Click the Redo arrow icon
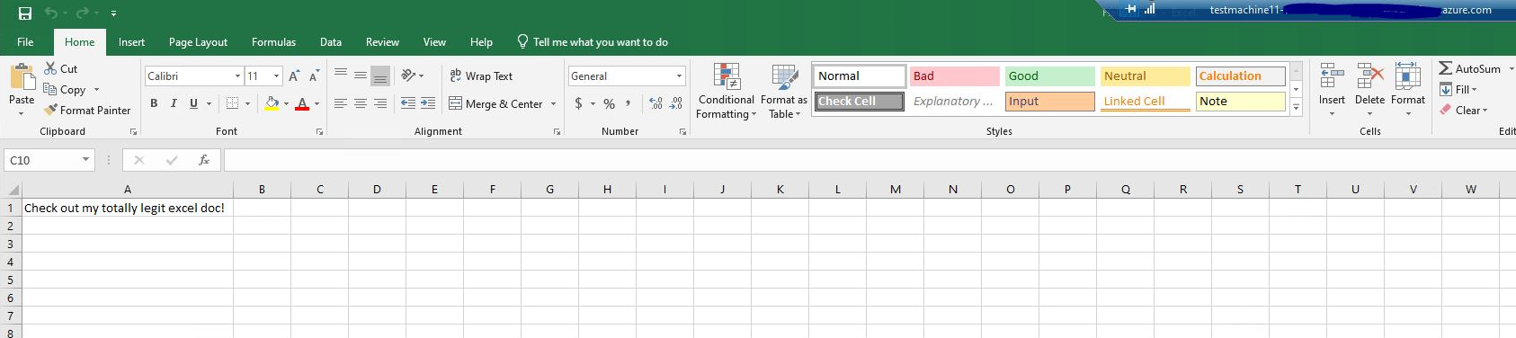Viewport: 1516px width, 338px height. [82, 13]
